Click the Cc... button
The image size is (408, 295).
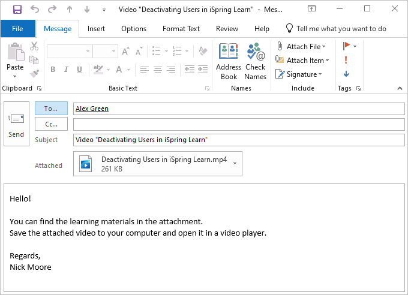pos(51,124)
